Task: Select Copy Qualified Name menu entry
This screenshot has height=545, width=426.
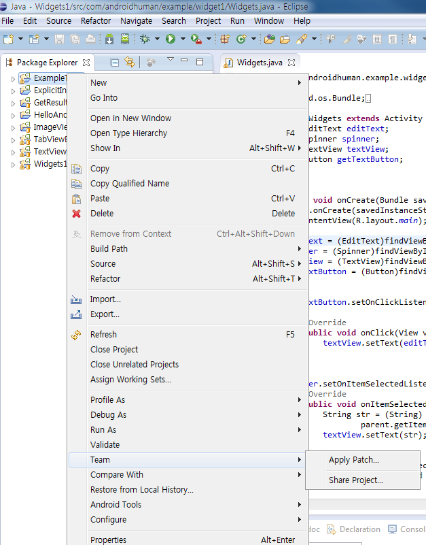Action: (x=188, y=184)
